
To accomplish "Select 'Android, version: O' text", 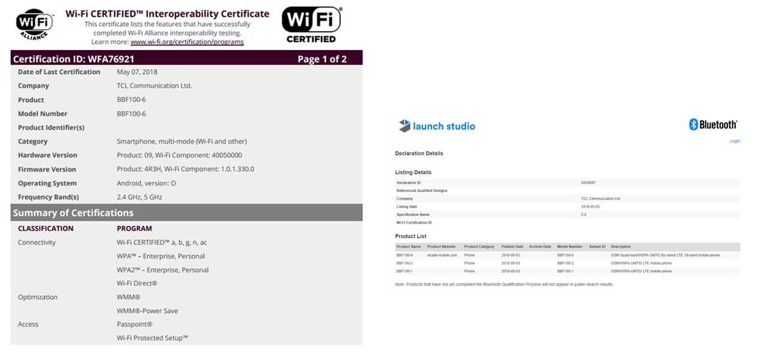I will click(x=146, y=183).
